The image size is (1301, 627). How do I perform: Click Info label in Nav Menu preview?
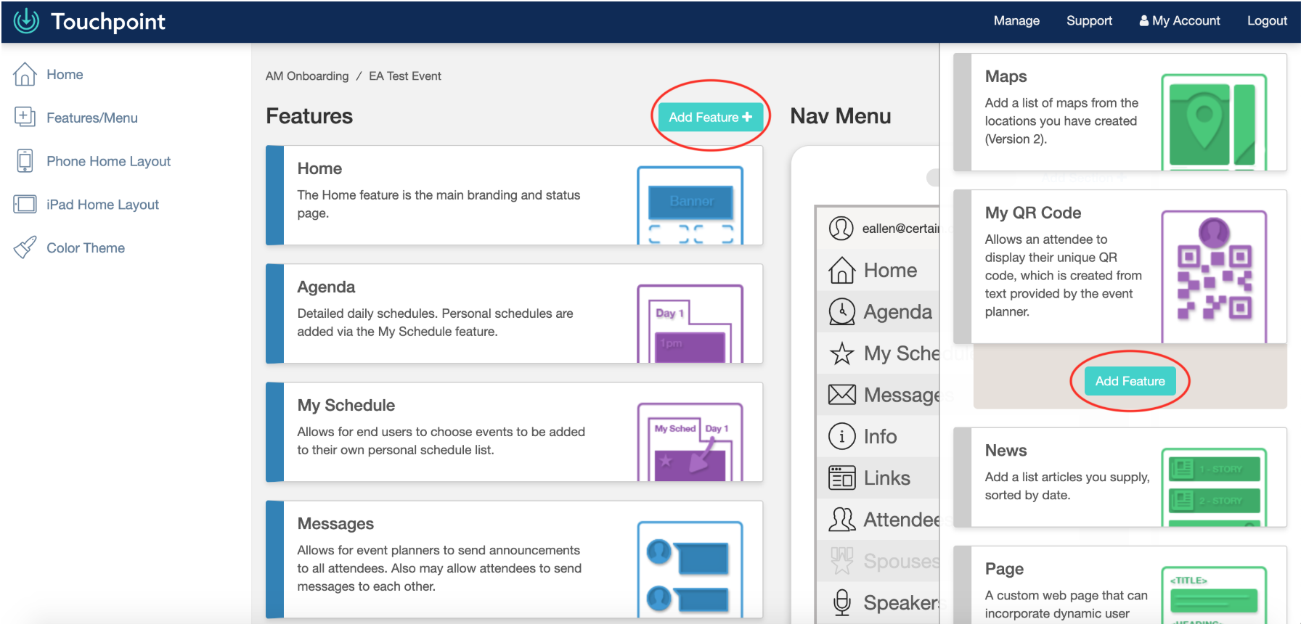(x=880, y=436)
